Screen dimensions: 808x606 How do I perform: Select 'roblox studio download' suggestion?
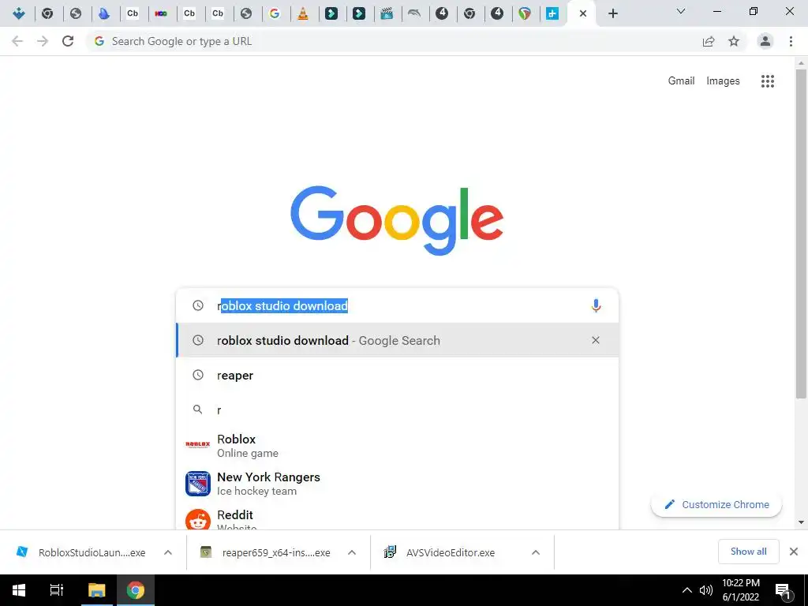[x=397, y=340]
